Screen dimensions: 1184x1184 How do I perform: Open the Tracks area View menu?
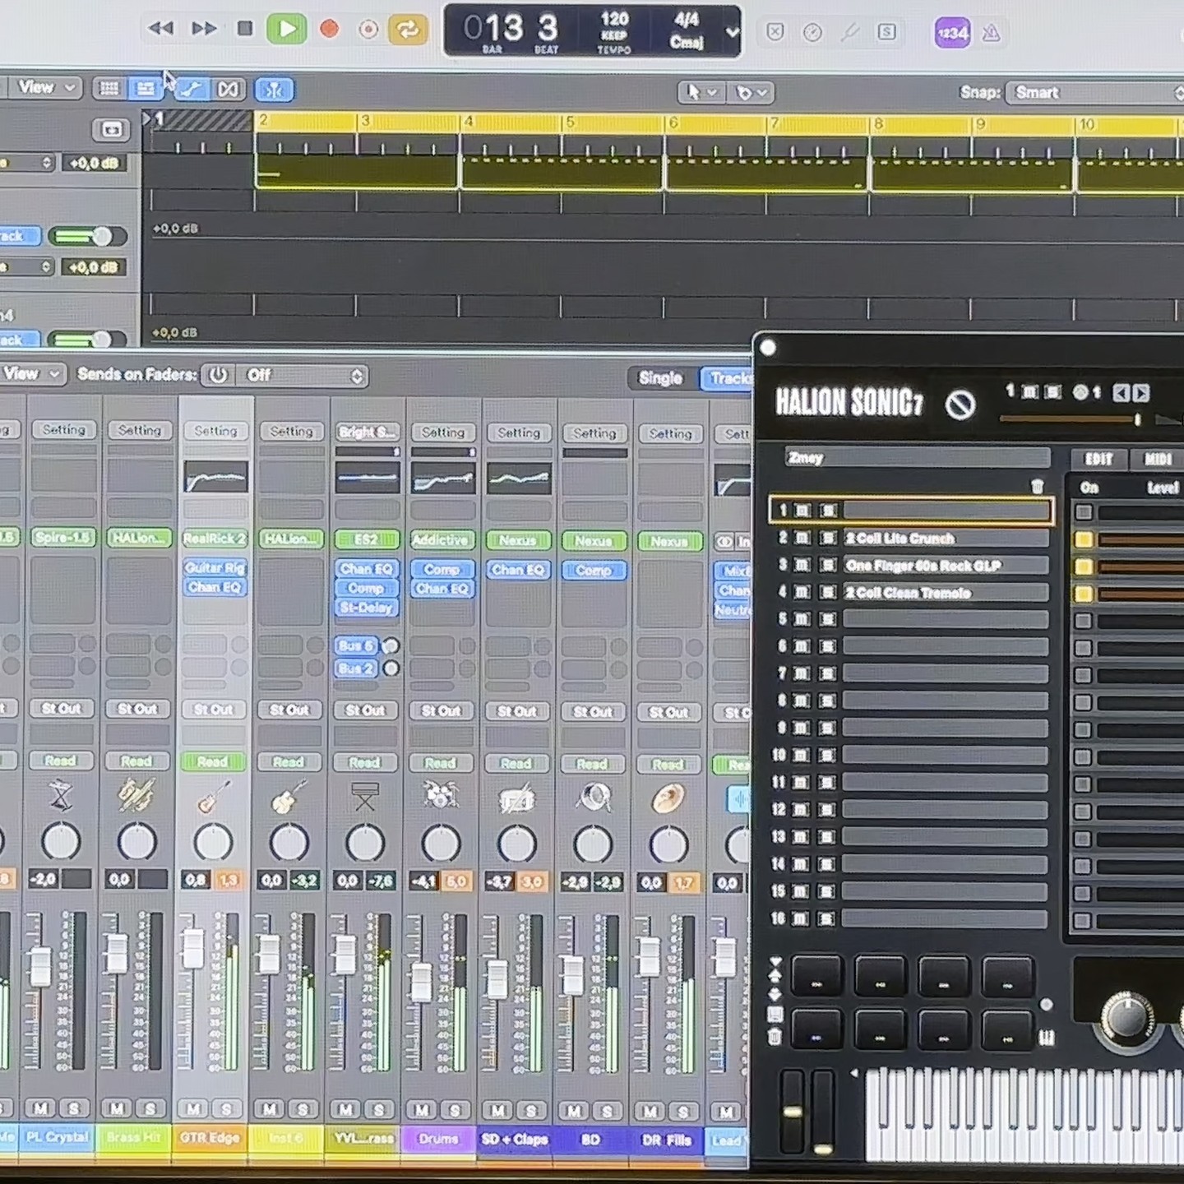pos(46,88)
